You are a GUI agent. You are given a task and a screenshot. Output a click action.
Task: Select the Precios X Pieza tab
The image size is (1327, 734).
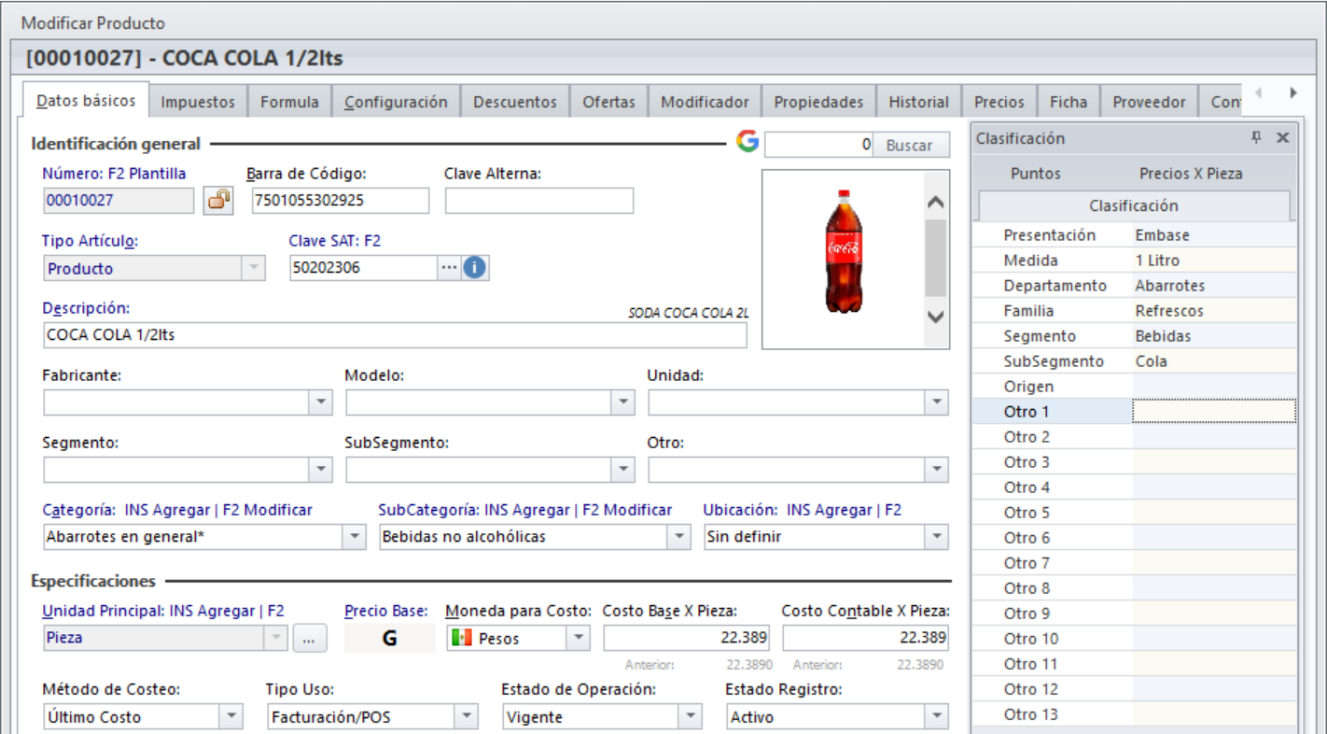[1191, 174]
